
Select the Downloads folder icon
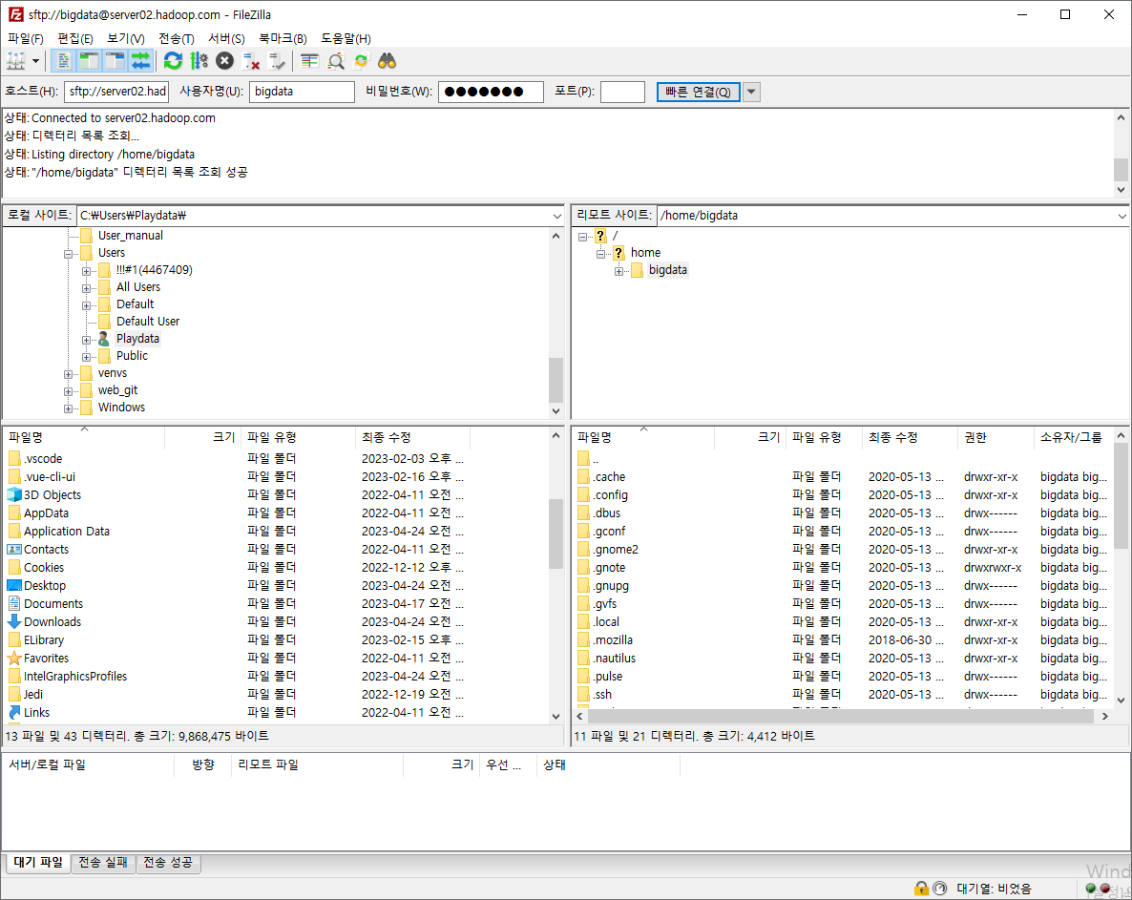13,621
